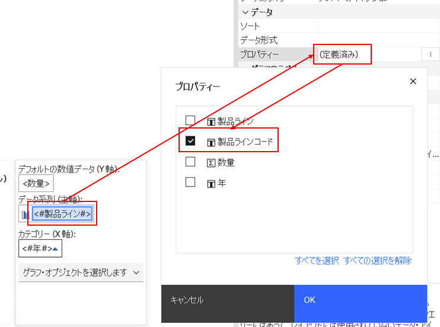Click the 製品ライン column icon
The image size is (440, 327).
pos(211,121)
